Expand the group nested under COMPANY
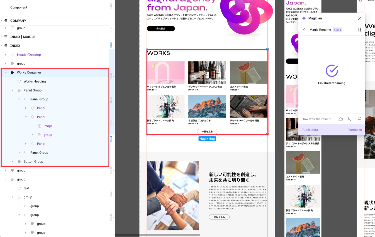The width and height of the screenshot is (375, 237). 6,28
